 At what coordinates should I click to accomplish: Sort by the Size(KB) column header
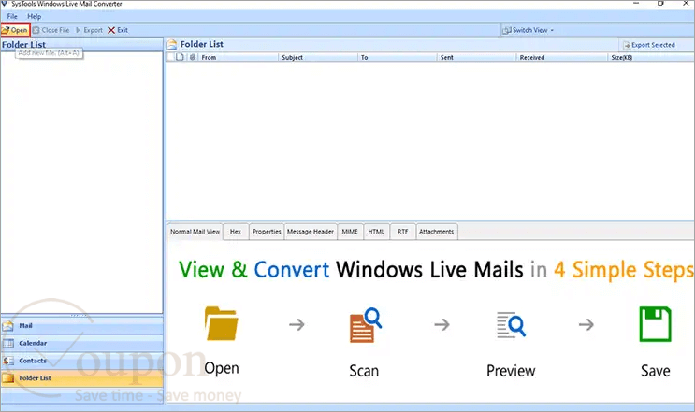coord(651,58)
